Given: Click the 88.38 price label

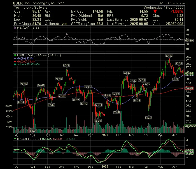Looking at the screenshot, I should 179,63.
